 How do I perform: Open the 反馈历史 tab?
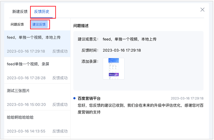pos(41,12)
